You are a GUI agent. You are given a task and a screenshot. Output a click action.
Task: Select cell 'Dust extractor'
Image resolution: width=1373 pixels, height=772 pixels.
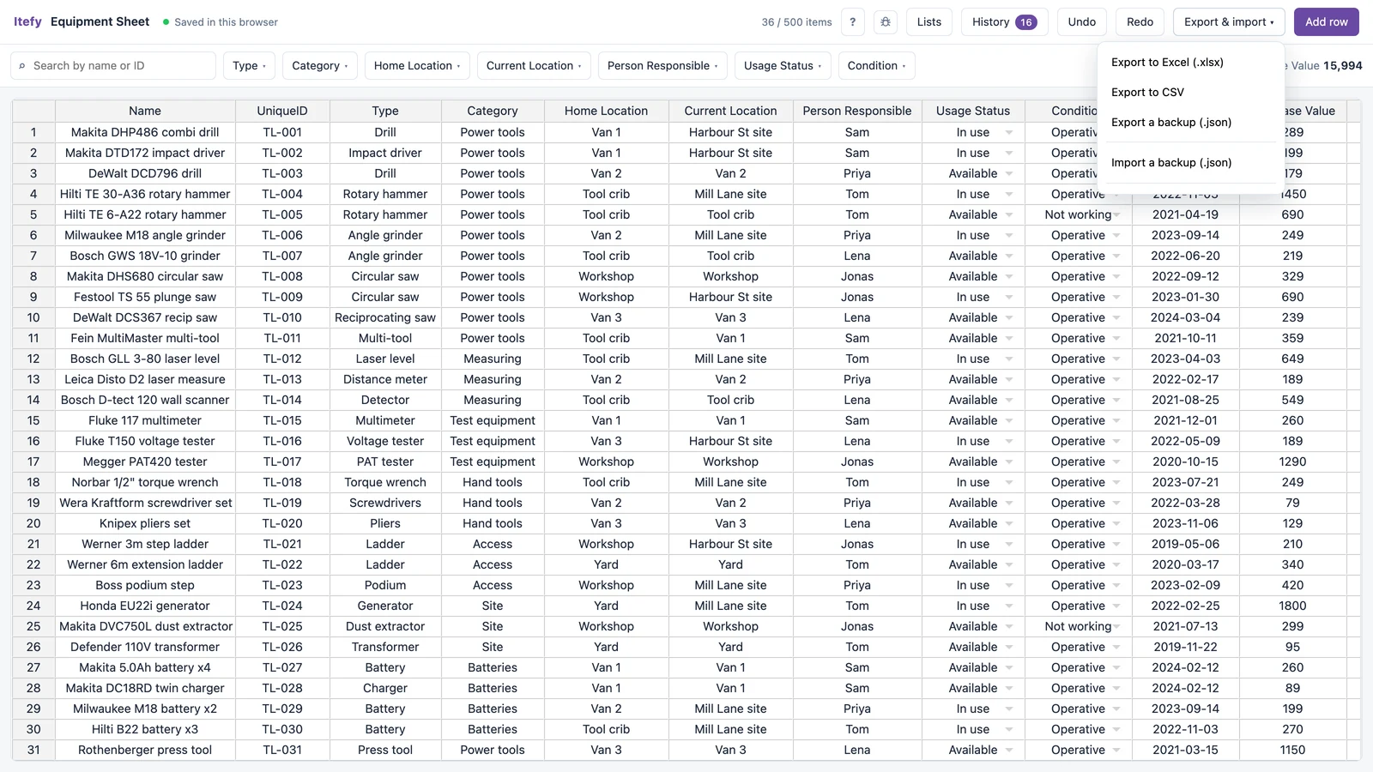[385, 626]
